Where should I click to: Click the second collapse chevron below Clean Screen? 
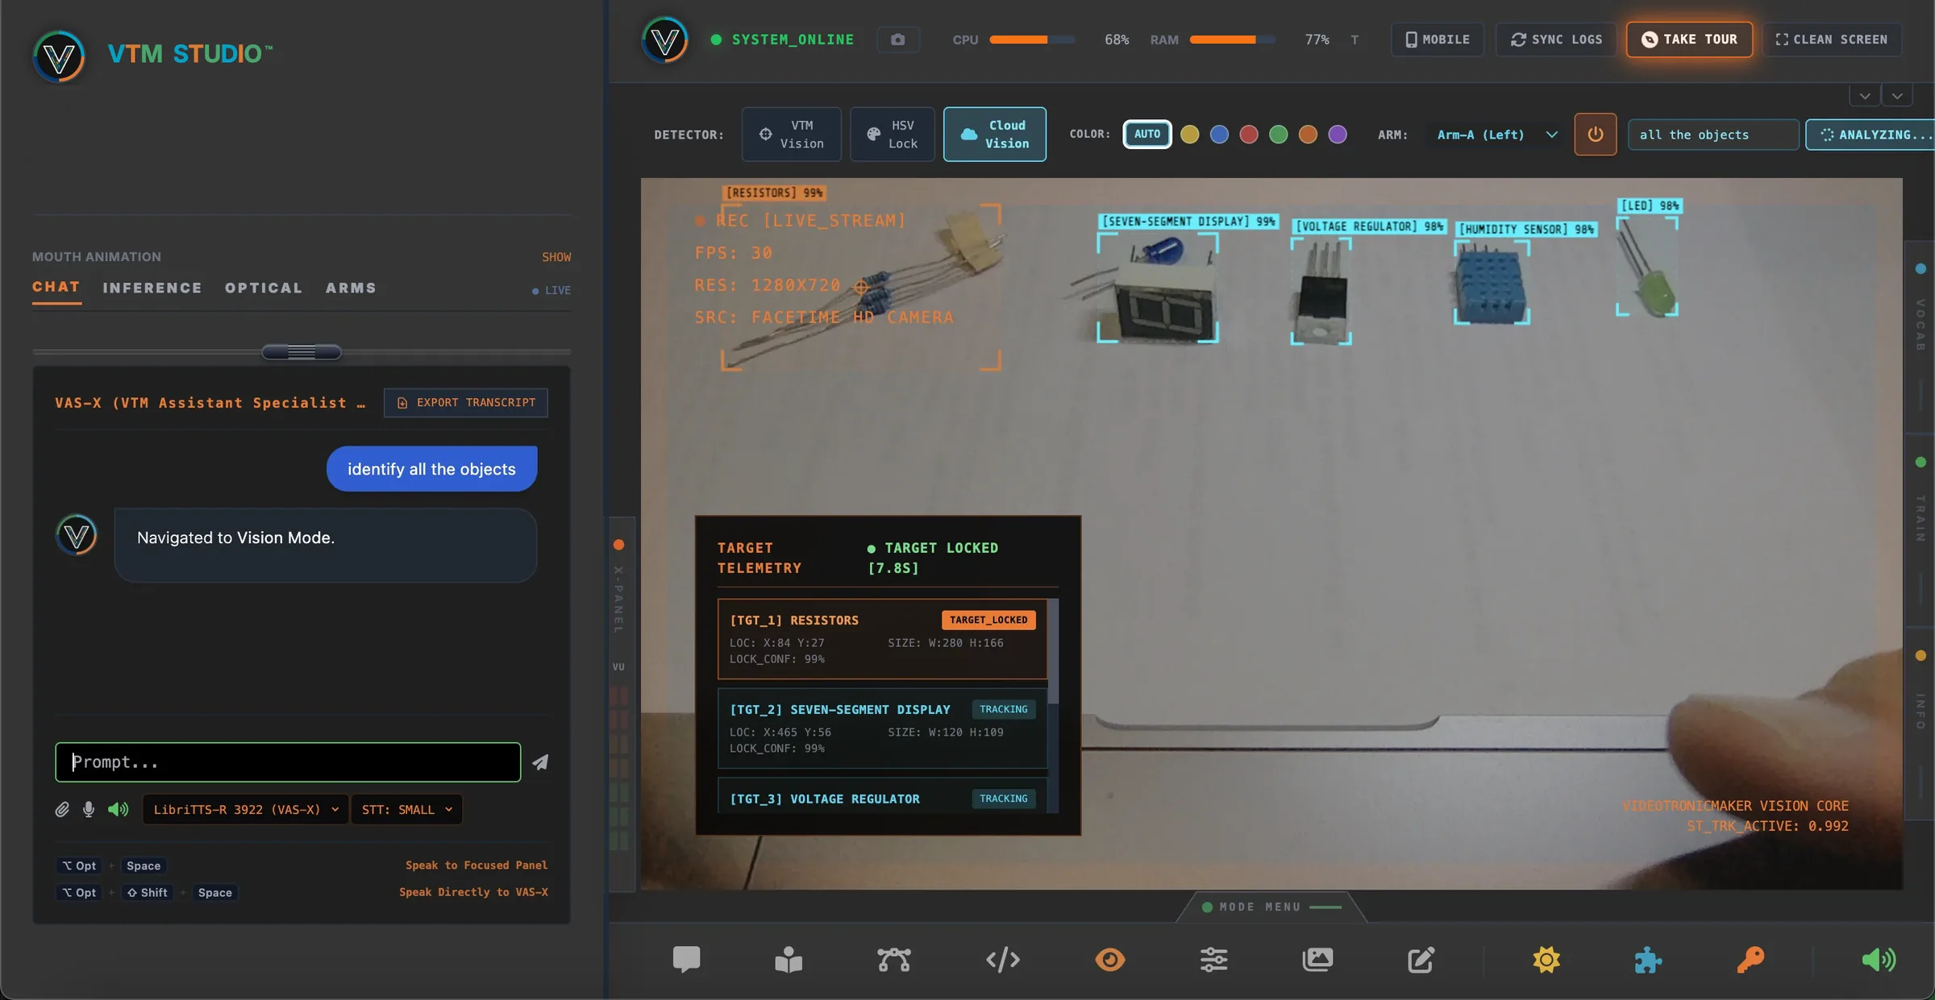tap(1897, 96)
